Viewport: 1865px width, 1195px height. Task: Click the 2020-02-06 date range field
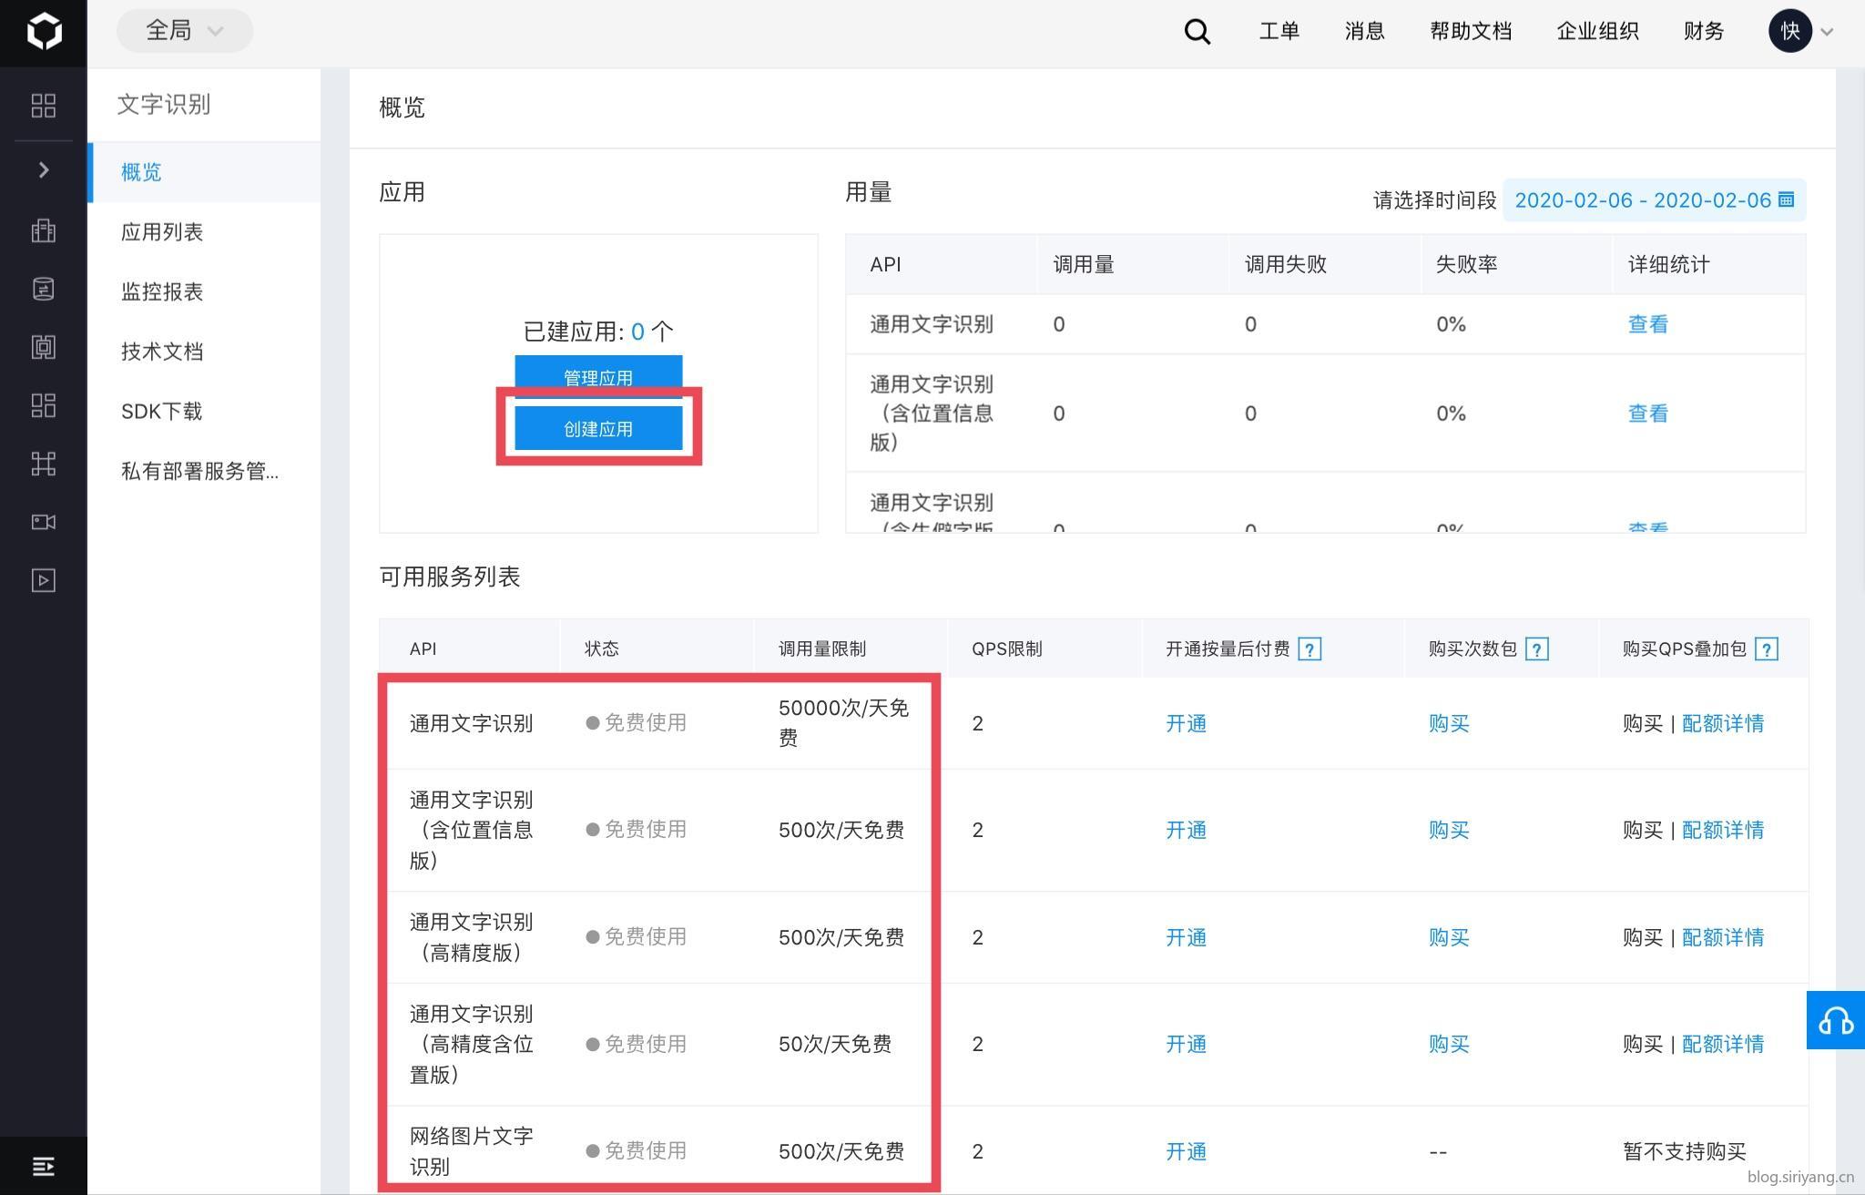(1642, 200)
